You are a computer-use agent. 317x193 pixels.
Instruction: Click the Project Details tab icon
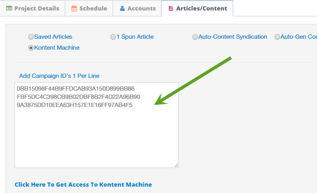click(9, 9)
